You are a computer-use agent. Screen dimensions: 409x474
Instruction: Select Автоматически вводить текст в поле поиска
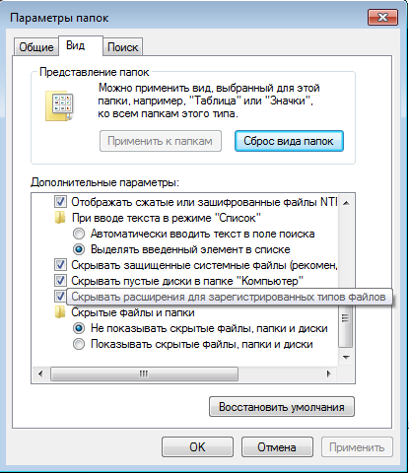[x=79, y=234]
